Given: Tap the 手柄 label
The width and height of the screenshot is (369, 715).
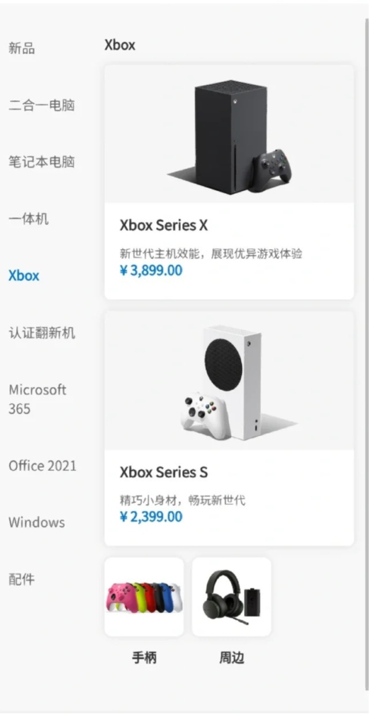Looking at the screenshot, I should pos(144,658).
